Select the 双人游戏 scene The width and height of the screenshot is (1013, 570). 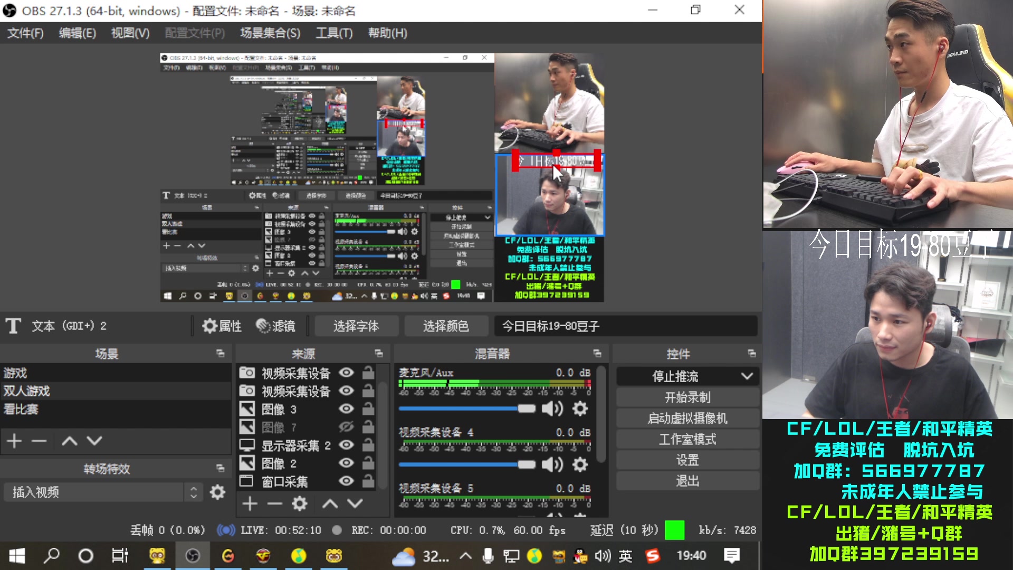coord(116,391)
